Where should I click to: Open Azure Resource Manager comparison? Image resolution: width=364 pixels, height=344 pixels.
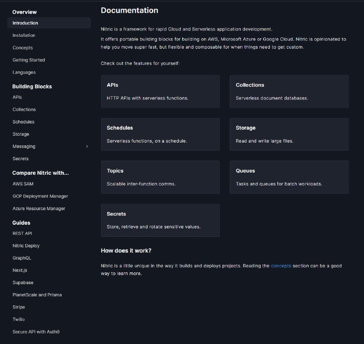(39, 208)
